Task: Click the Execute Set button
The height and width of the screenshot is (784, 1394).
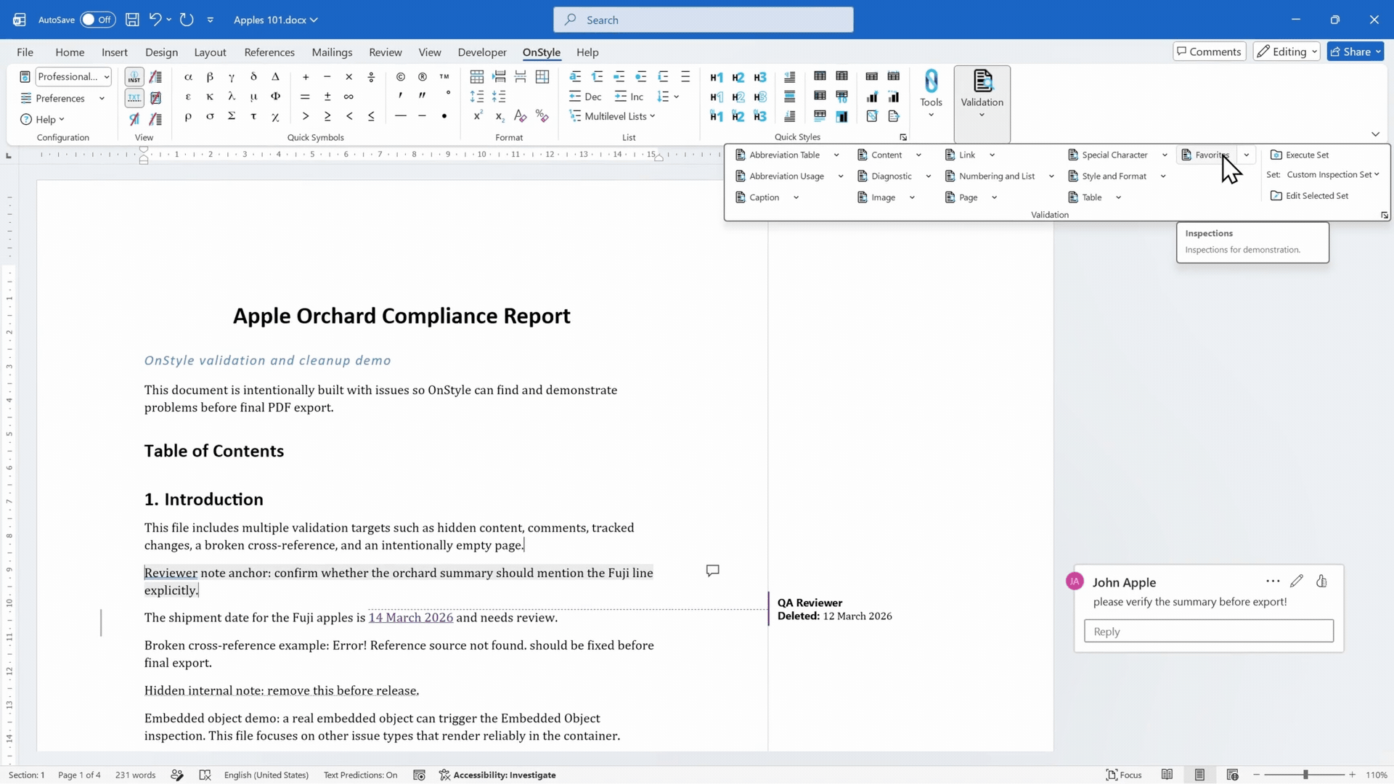Action: (x=1300, y=155)
